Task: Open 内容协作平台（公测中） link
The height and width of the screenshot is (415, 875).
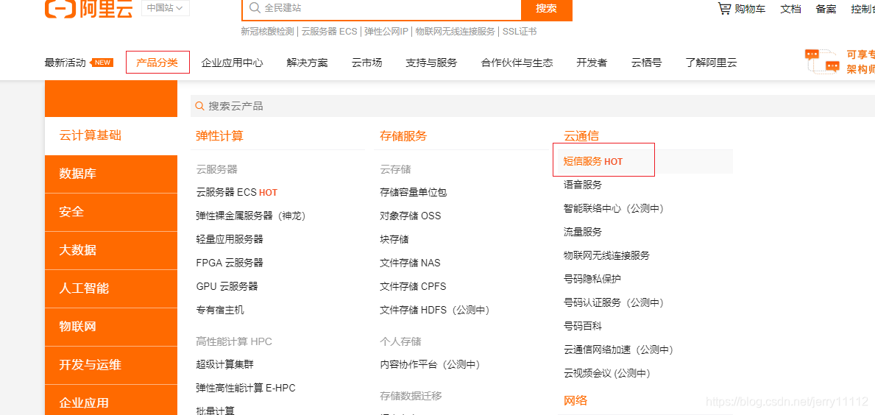Action: pos(431,364)
